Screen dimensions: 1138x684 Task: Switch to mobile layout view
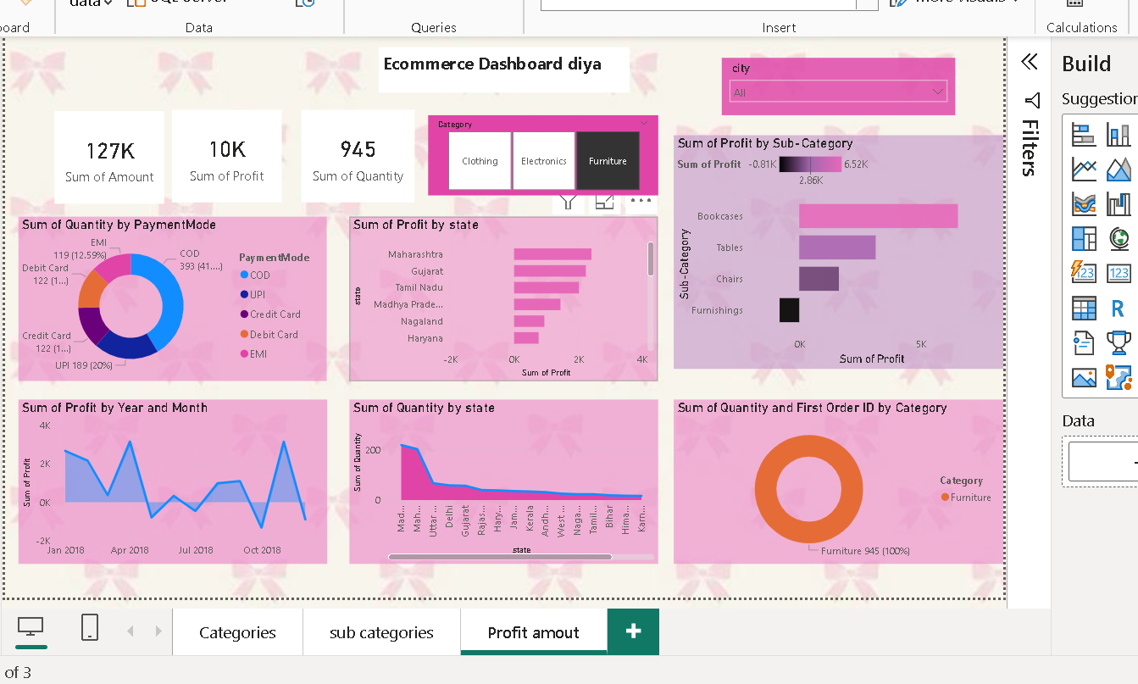tap(89, 628)
